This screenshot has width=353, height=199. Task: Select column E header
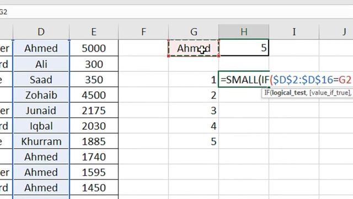coord(94,32)
